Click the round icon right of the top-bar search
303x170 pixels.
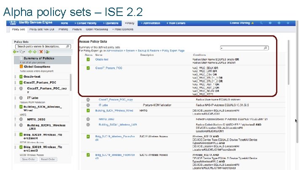pos(270,23)
